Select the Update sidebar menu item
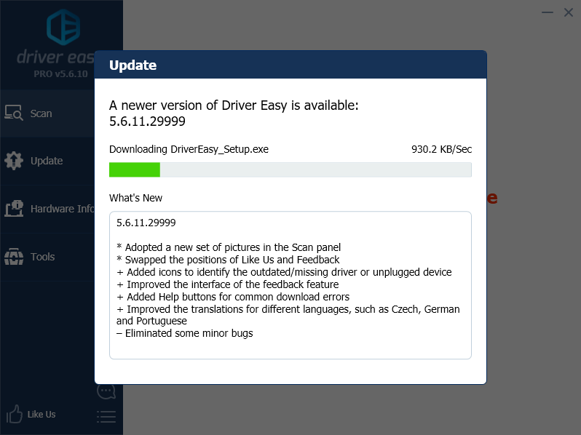 (47, 161)
